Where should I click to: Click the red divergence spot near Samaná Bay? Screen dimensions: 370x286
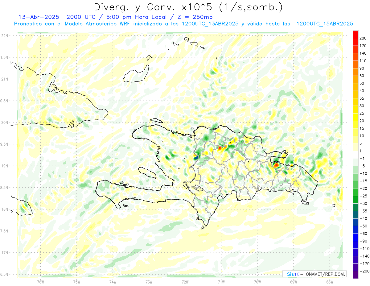(276, 165)
